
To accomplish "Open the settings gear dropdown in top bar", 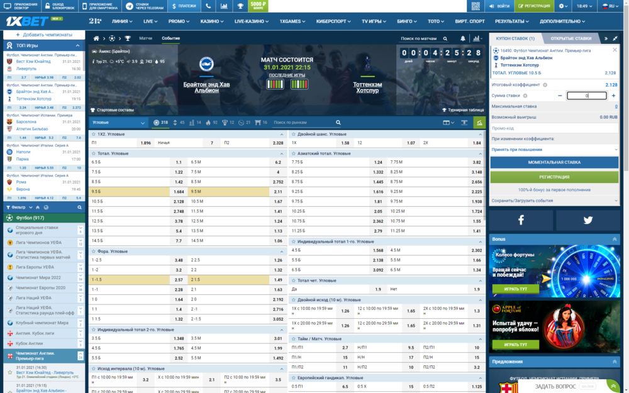I will pos(563,6).
